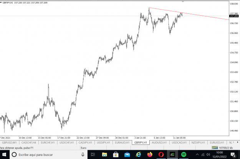Click the connection status bars indicator
Image resolution: width=240 pixels, height=159 pixels.
[215, 148]
